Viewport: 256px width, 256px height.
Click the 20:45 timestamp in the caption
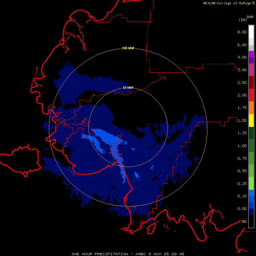click(178, 254)
